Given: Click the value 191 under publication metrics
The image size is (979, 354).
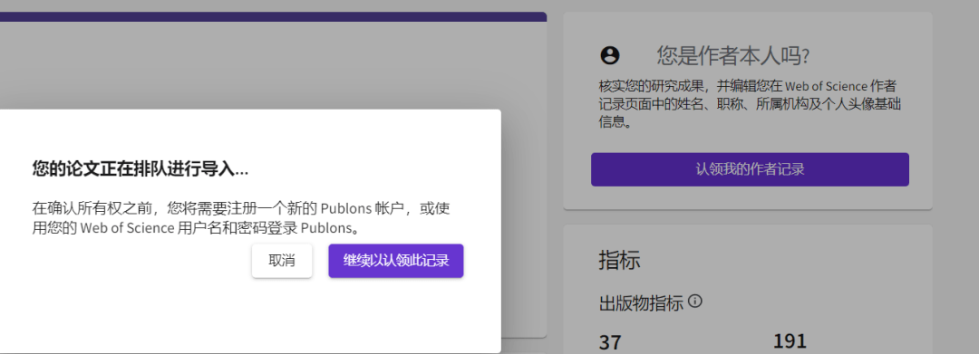Looking at the screenshot, I should point(790,341).
